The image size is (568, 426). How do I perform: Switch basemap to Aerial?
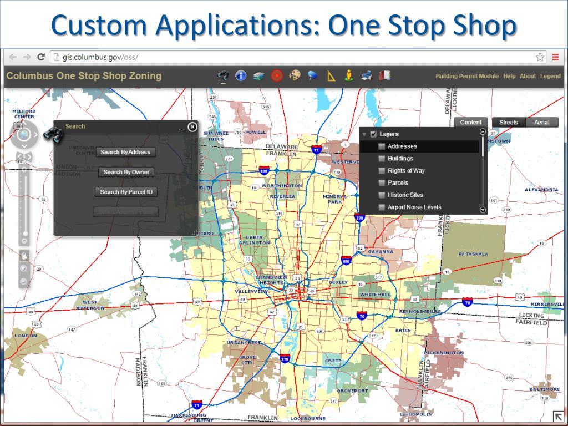tap(542, 123)
